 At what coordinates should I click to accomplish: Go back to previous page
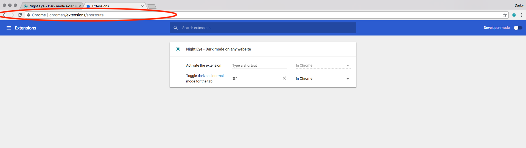coord(4,15)
